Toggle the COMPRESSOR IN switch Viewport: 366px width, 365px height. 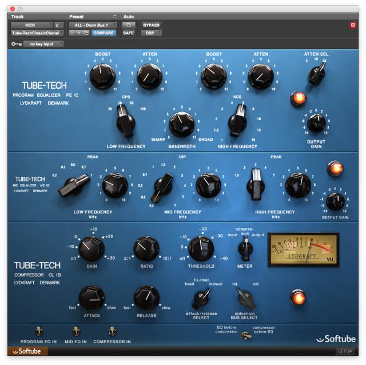[112, 331]
